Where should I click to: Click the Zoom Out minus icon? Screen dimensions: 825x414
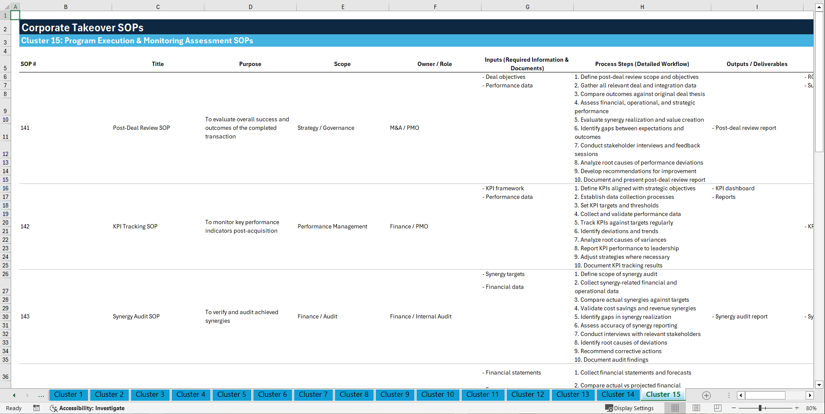(734, 408)
